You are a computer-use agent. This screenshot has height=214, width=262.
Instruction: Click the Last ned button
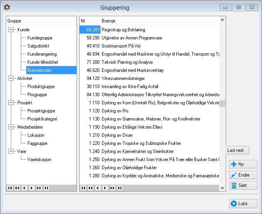point(237,150)
